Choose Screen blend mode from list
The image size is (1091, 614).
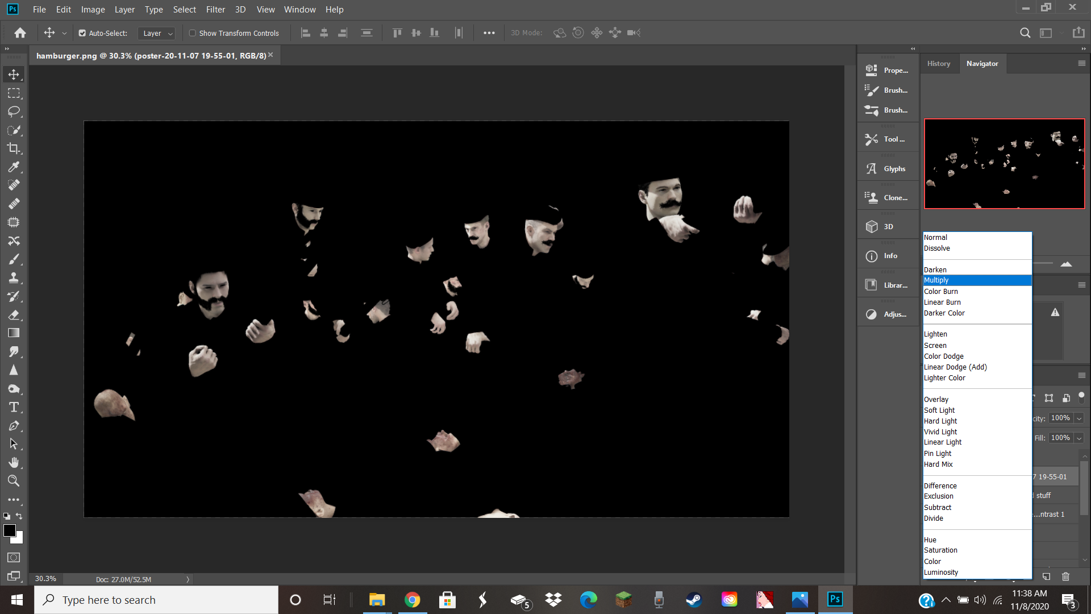tap(935, 346)
